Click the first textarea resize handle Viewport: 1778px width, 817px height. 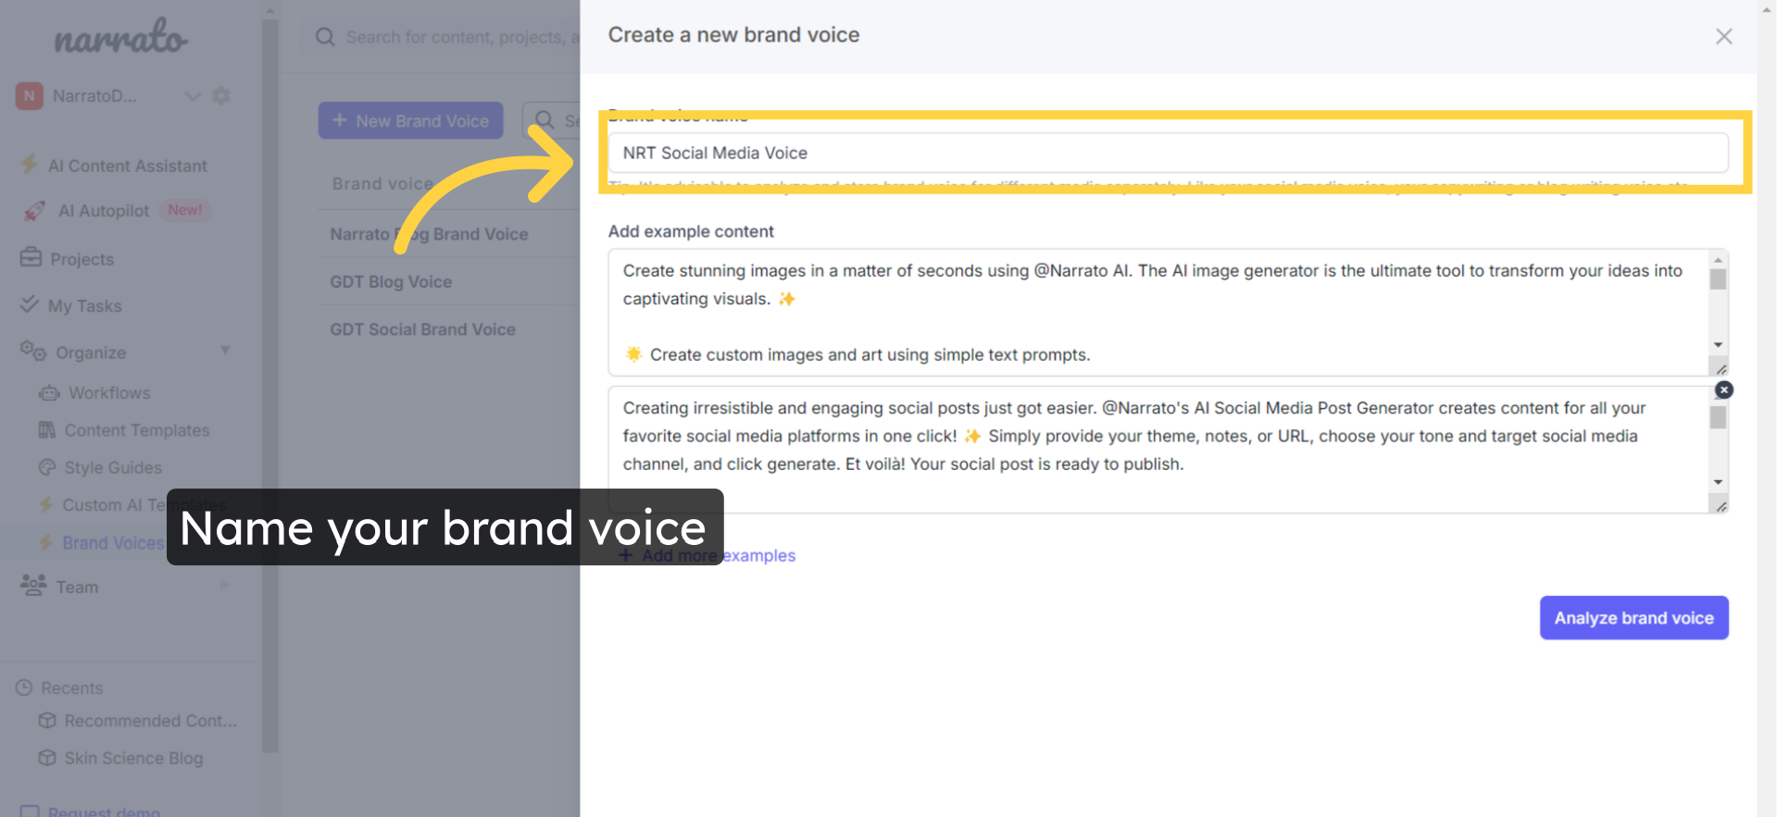coord(1721,369)
